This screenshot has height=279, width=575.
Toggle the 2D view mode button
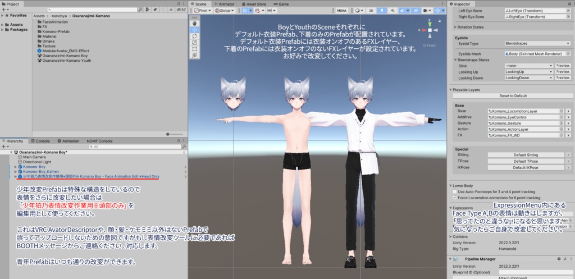click(x=371, y=11)
